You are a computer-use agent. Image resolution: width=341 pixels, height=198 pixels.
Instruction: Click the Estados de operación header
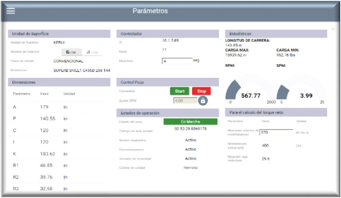167,113
